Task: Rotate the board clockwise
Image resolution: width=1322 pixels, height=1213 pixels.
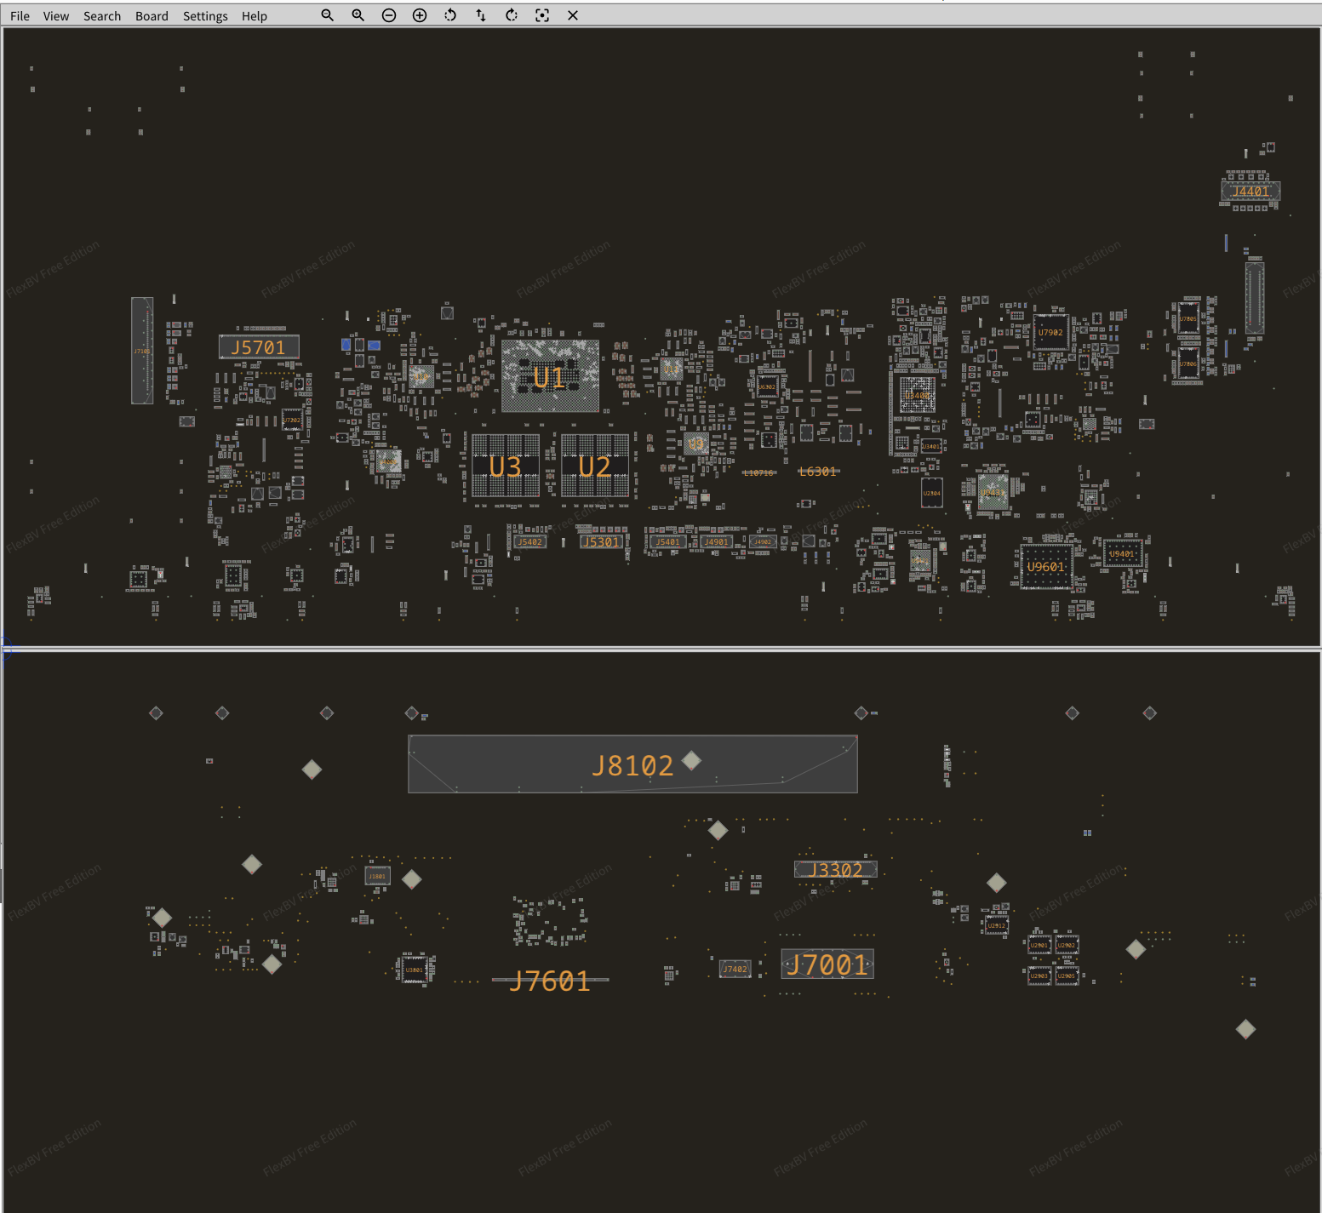Action: (x=512, y=15)
